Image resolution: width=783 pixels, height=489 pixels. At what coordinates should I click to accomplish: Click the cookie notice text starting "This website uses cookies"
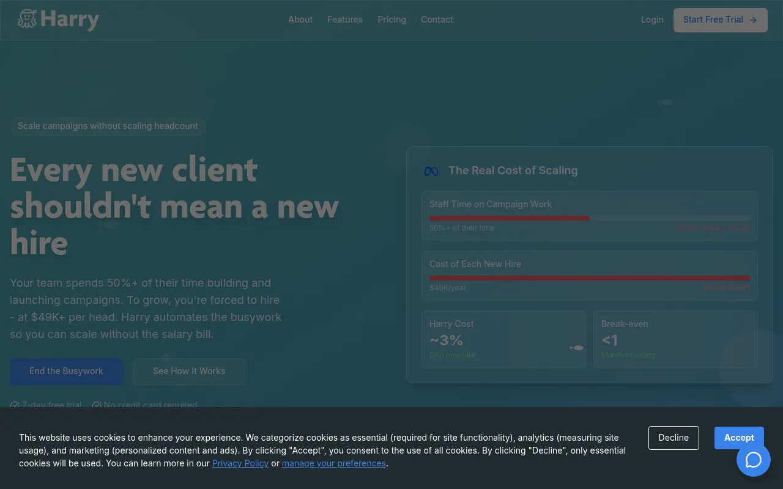[x=322, y=450]
